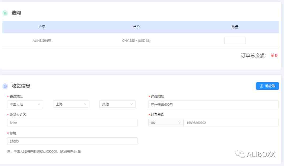Click the 收货信息 section heading
The width and height of the screenshot is (284, 166).
[21, 86]
